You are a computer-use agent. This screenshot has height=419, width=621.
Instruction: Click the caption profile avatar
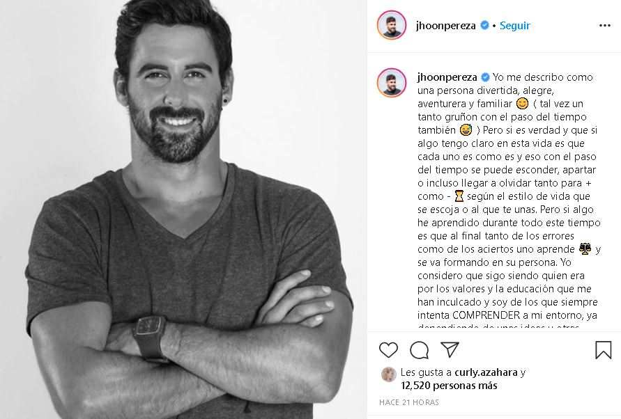(391, 83)
